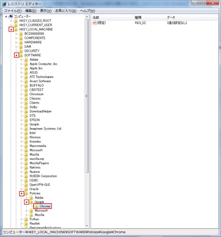Click the tree pane scroll down arrow
Image resolution: width=221 pixels, height=237 pixels.
87,226
